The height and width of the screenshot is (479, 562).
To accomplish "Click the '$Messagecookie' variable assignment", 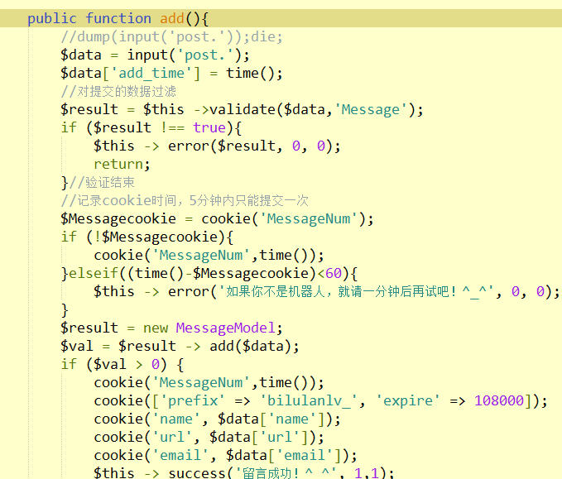I will coord(118,218).
